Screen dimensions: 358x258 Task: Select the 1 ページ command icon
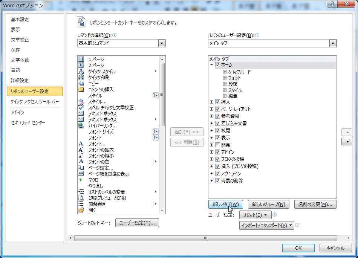click(x=81, y=59)
